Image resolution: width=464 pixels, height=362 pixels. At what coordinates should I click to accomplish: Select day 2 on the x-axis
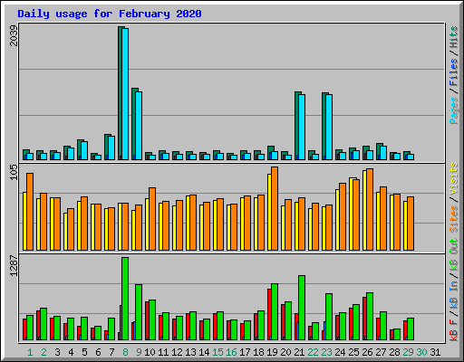click(x=43, y=352)
